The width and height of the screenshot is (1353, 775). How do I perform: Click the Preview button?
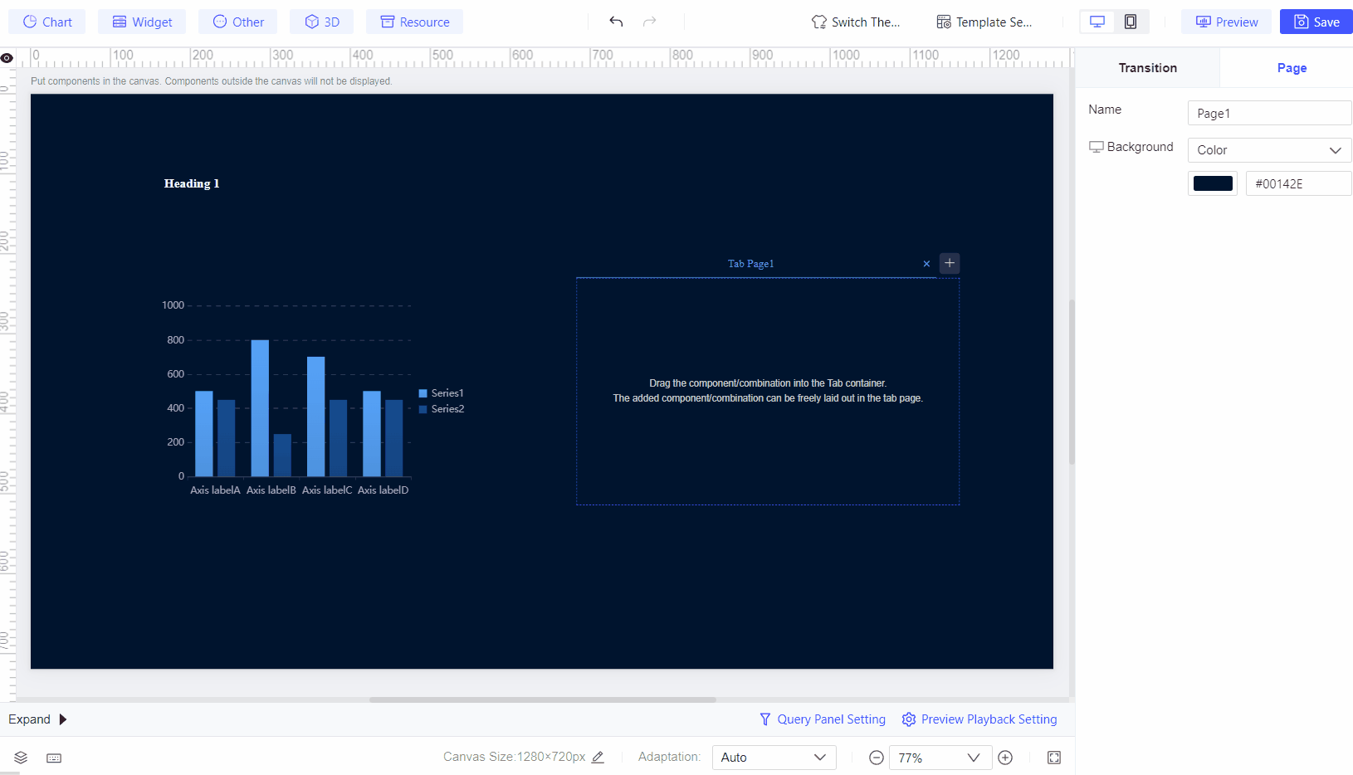1225,22
